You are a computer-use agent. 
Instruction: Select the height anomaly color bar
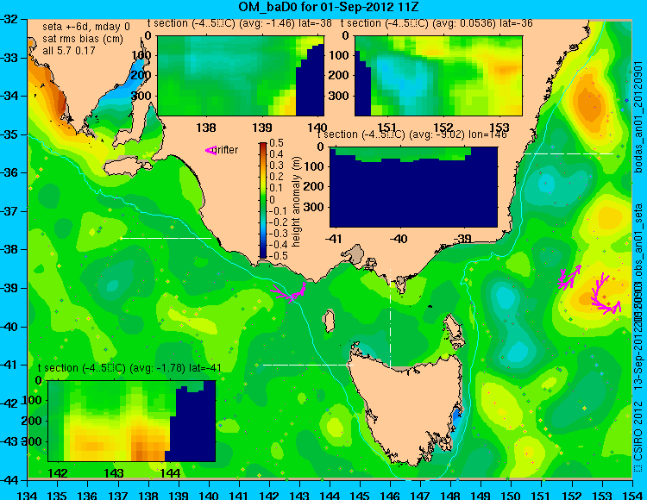[x=263, y=200]
